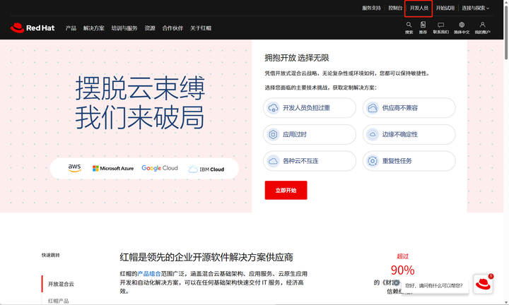Jump to 红帽产品 section
The width and height of the screenshot is (509, 305).
[x=59, y=301]
